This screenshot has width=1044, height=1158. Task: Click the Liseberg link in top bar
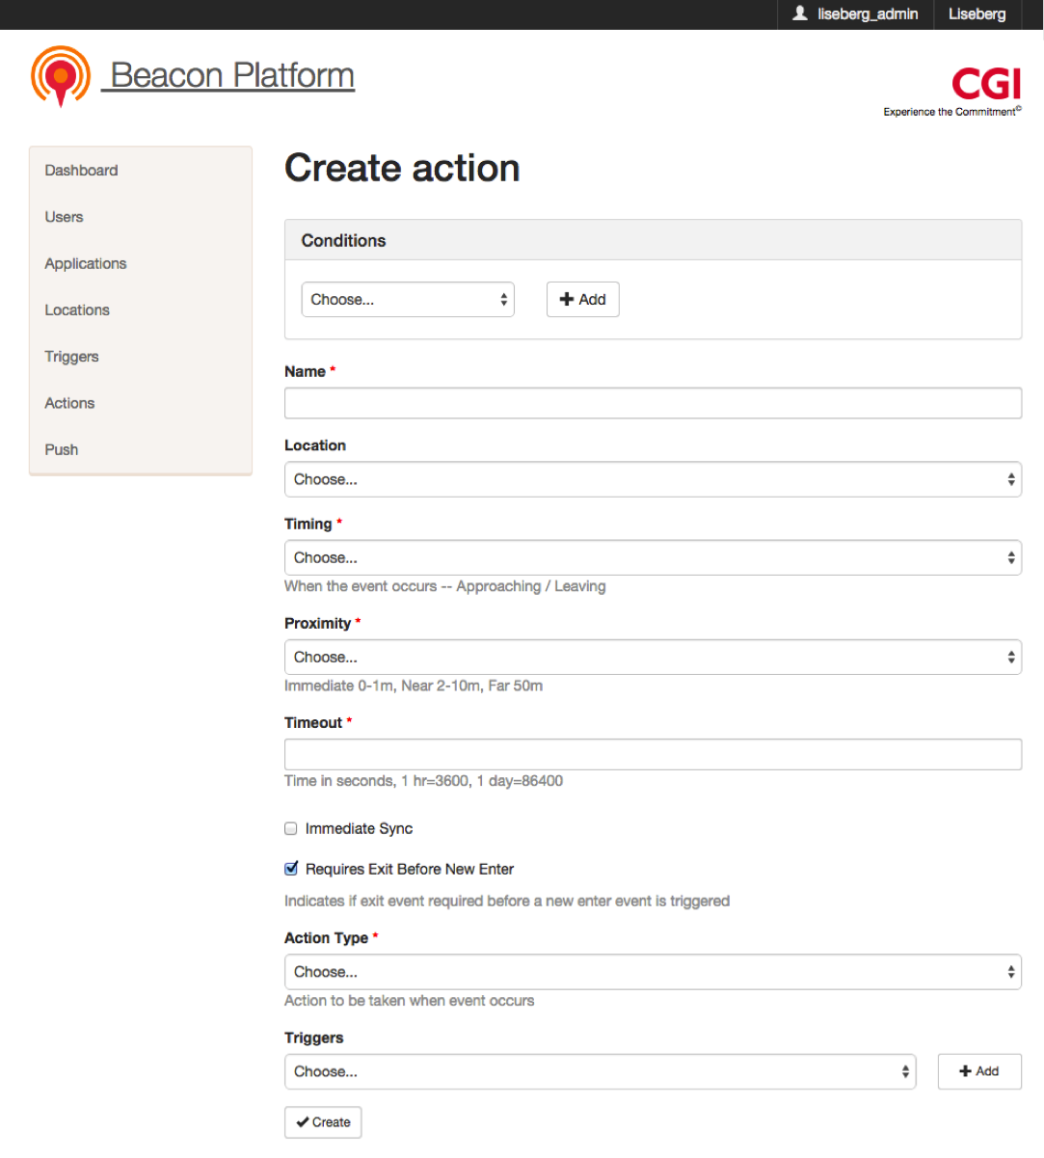pyautogui.click(x=977, y=13)
